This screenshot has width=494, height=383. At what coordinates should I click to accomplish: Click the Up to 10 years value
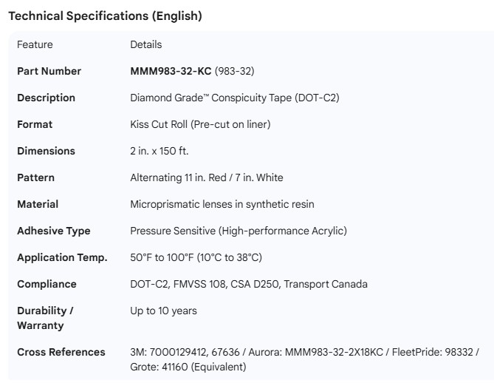coord(163,311)
